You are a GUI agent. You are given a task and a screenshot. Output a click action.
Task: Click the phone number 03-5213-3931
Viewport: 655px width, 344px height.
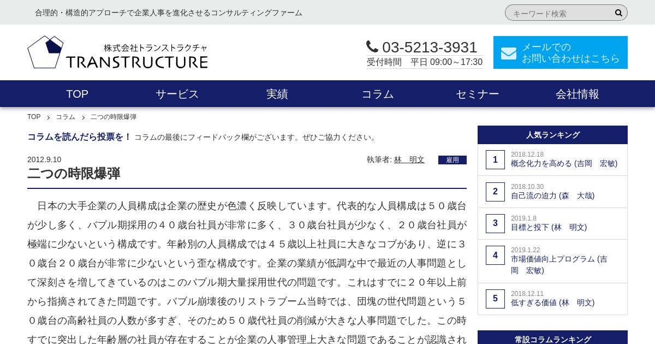click(430, 48)
